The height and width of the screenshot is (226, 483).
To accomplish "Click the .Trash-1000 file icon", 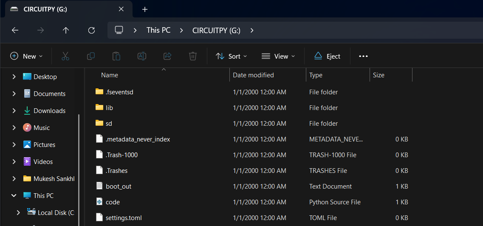I will pos(99,155).
